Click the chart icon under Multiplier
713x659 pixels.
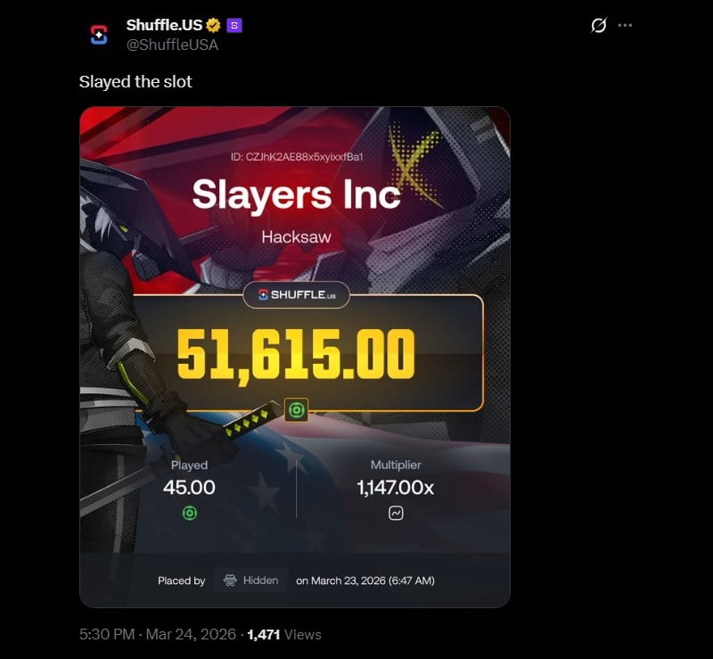[x=396, y=514]
